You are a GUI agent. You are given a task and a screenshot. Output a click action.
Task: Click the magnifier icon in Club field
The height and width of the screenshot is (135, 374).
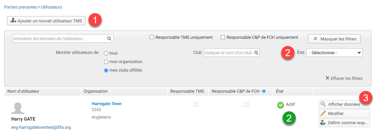(256, 53)
